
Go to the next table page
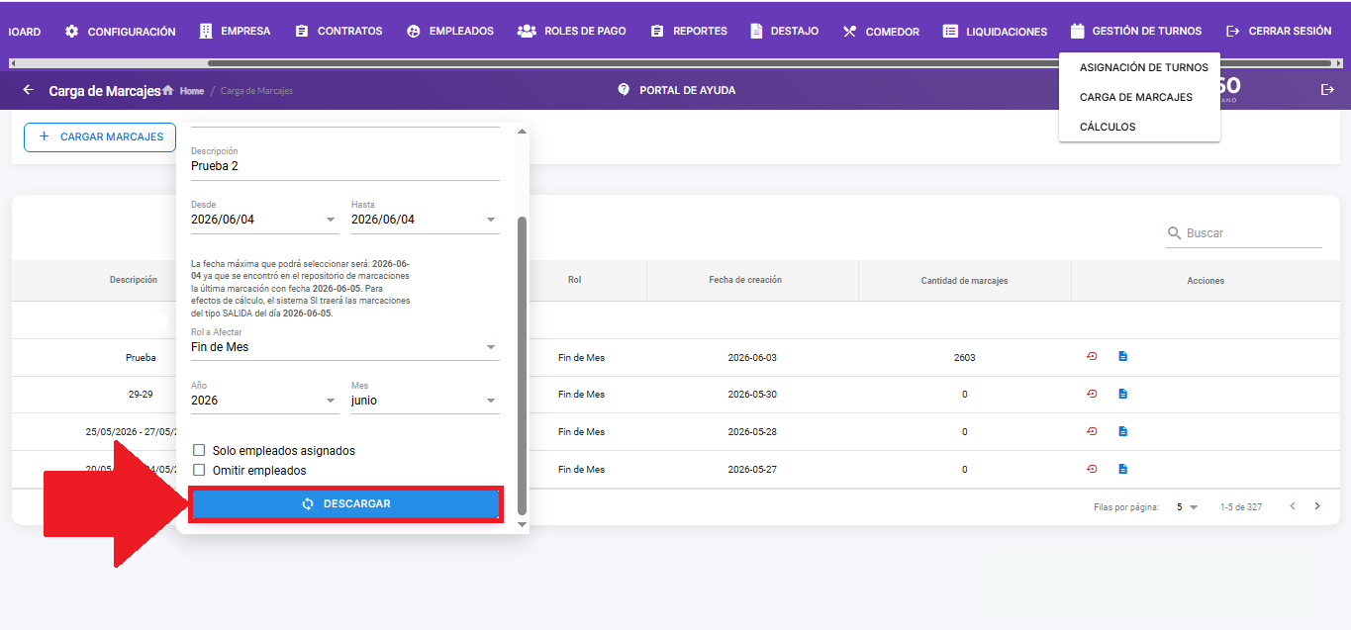pyautogui.click(x=1317, y=506)
